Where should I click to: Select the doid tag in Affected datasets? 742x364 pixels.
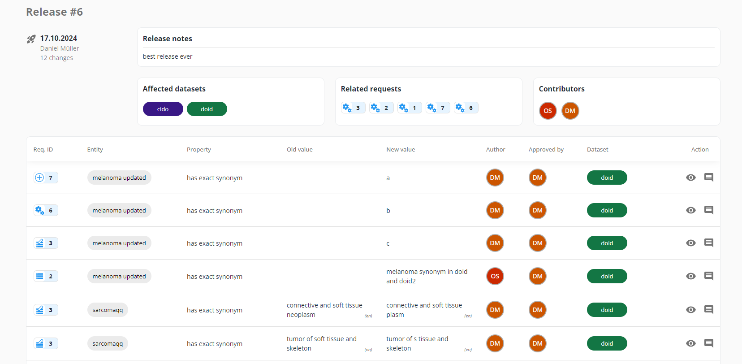click(x=207, y=109)
